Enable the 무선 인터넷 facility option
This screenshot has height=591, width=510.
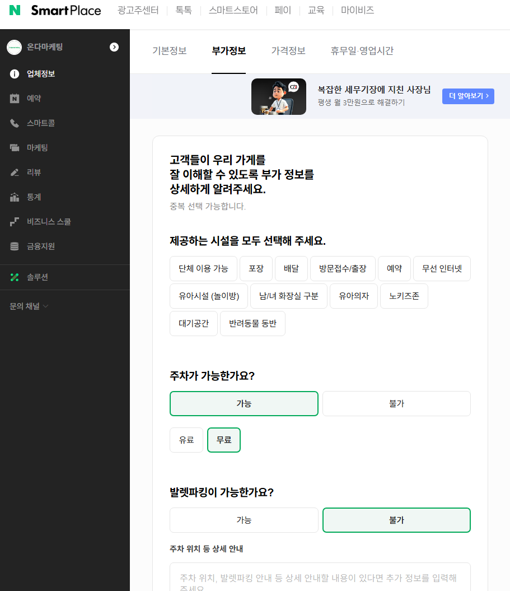point(442,268)
